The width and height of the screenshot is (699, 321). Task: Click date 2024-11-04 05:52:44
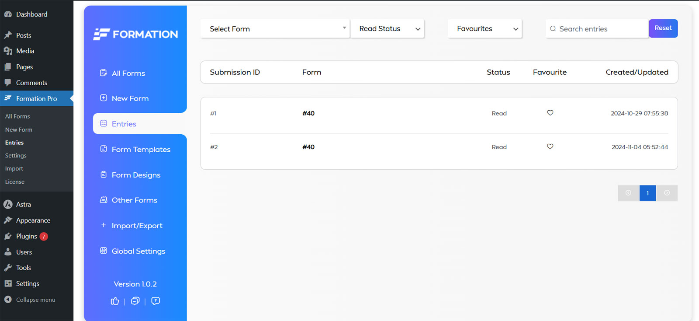pyautogui.click(x=640, y=147)
